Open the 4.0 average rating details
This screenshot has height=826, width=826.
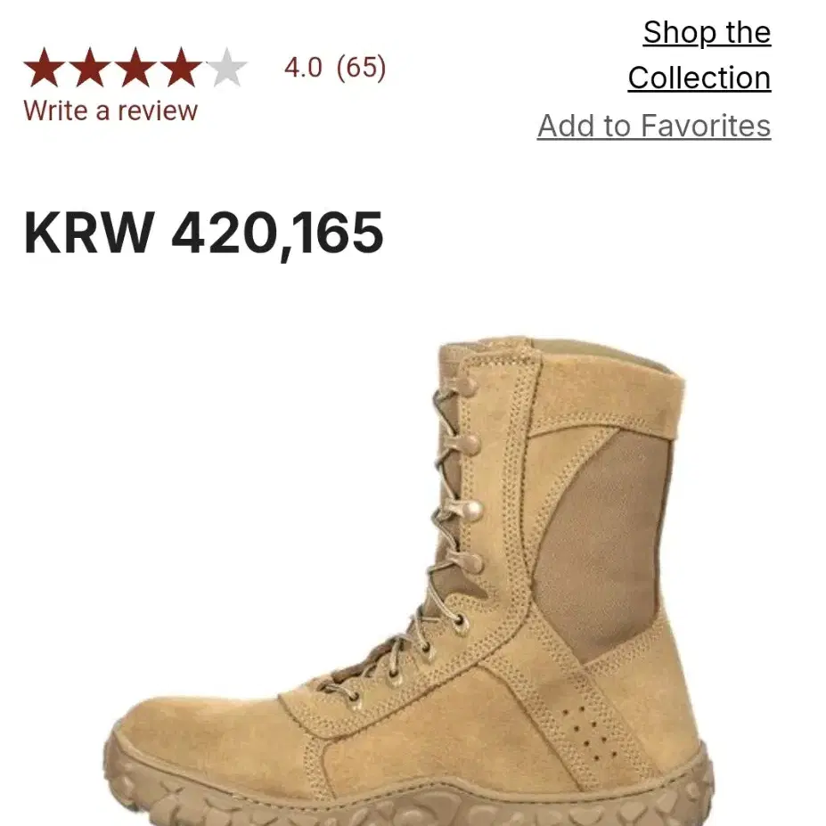[303, 68]
